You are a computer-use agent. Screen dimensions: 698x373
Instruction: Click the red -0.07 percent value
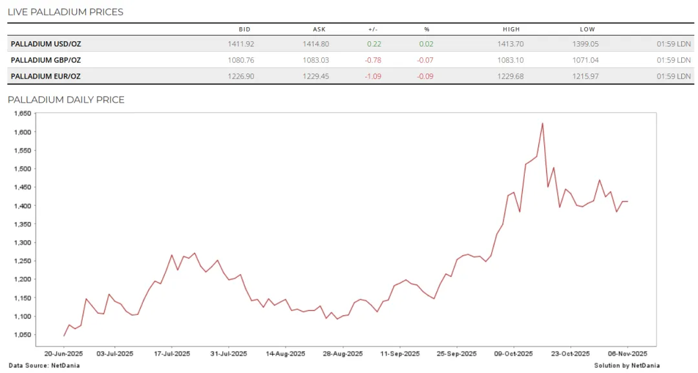[x=425, y=60]
